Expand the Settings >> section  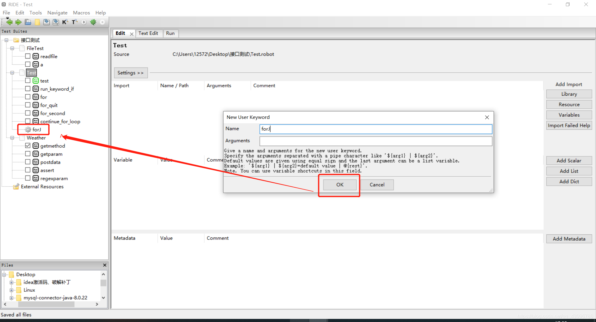click(130, 73)
